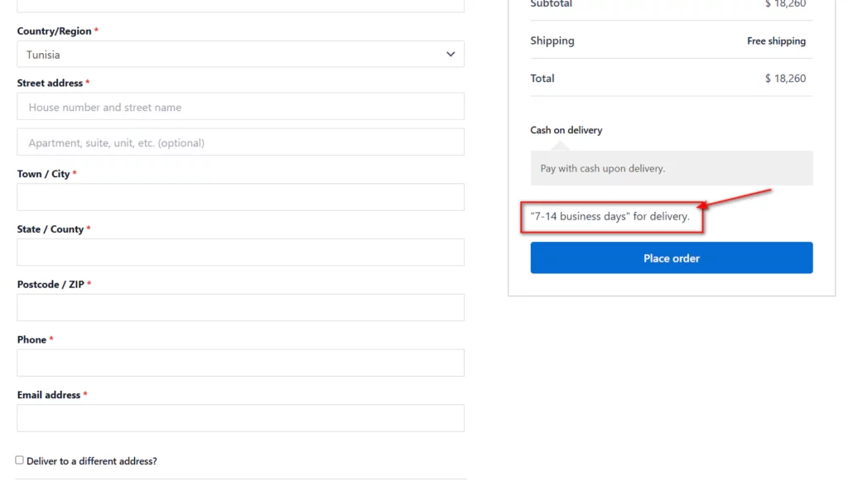Viewport: 848px width, 481px height.
Task: Click into the State / County field
Action: [x=240, y=253]
